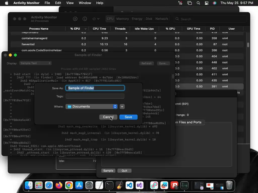The image size is (258, 193).
Task: Click the Apple menu logo
Action: pos(7,3)
